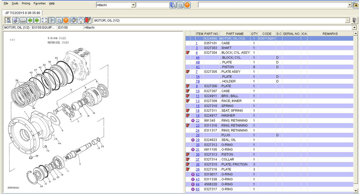This screenshot has height=194, width=359.
Task: Click the SERIAL NO. column header
Action: (292, 34)
